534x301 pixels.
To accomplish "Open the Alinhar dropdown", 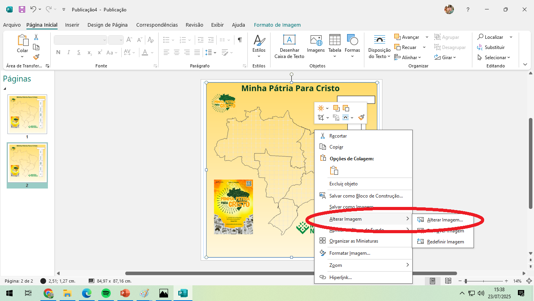I will point(408,58).
